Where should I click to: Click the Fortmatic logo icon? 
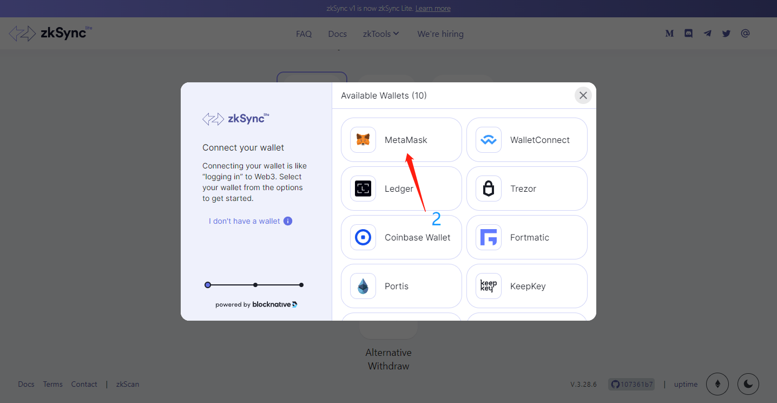coord(489,237)
